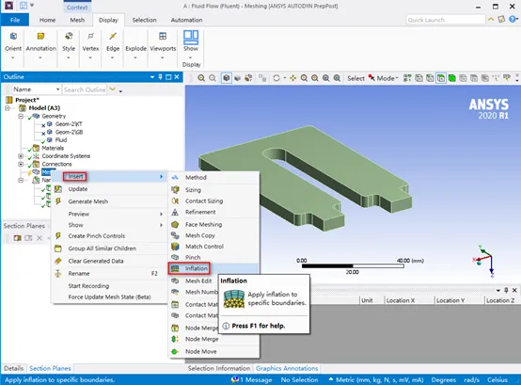Open the Explode dropdown arrow
The width and height of the screenshot is (521, 385).
(x=135, y=57)
